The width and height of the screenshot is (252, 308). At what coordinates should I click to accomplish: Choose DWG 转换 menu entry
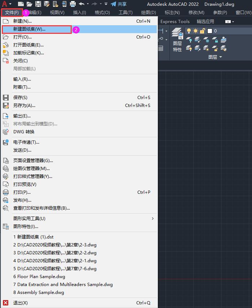pos(79,132)
